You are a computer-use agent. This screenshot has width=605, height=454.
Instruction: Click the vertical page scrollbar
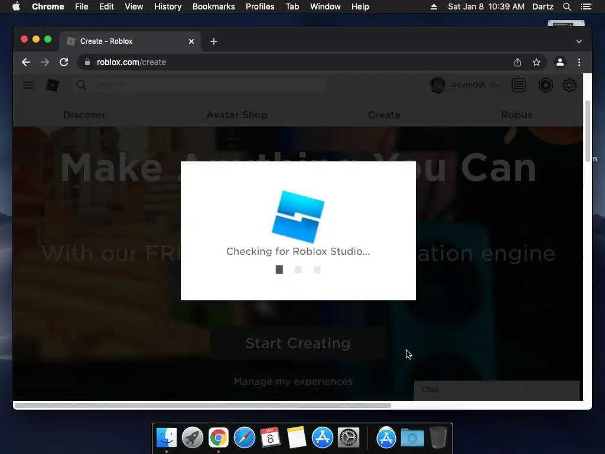pyautogui.click(x=588, y=131)
